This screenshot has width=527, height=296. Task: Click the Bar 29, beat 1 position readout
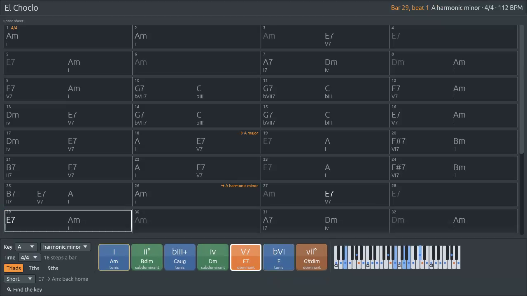tap(410, 7)
